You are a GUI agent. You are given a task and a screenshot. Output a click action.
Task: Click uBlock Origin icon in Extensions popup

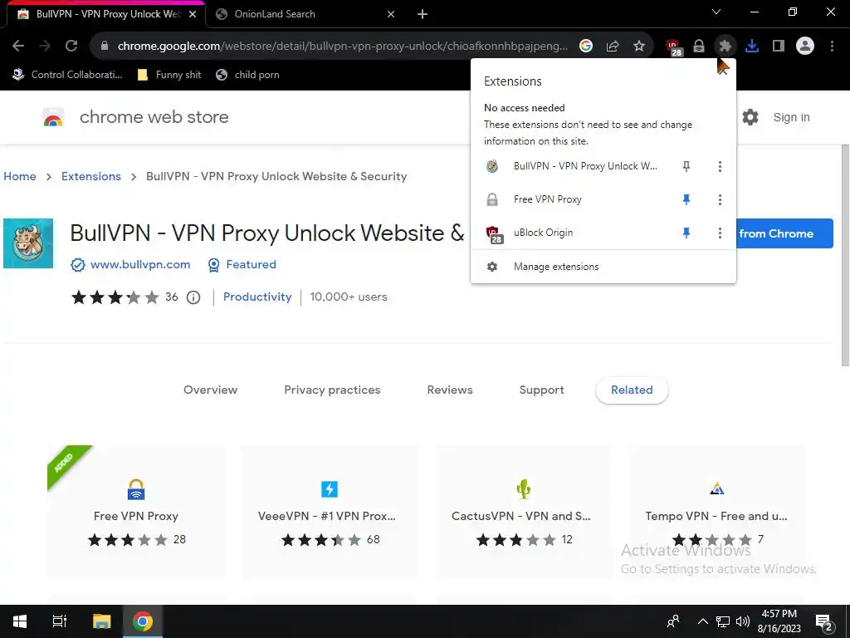coord(493,233)
